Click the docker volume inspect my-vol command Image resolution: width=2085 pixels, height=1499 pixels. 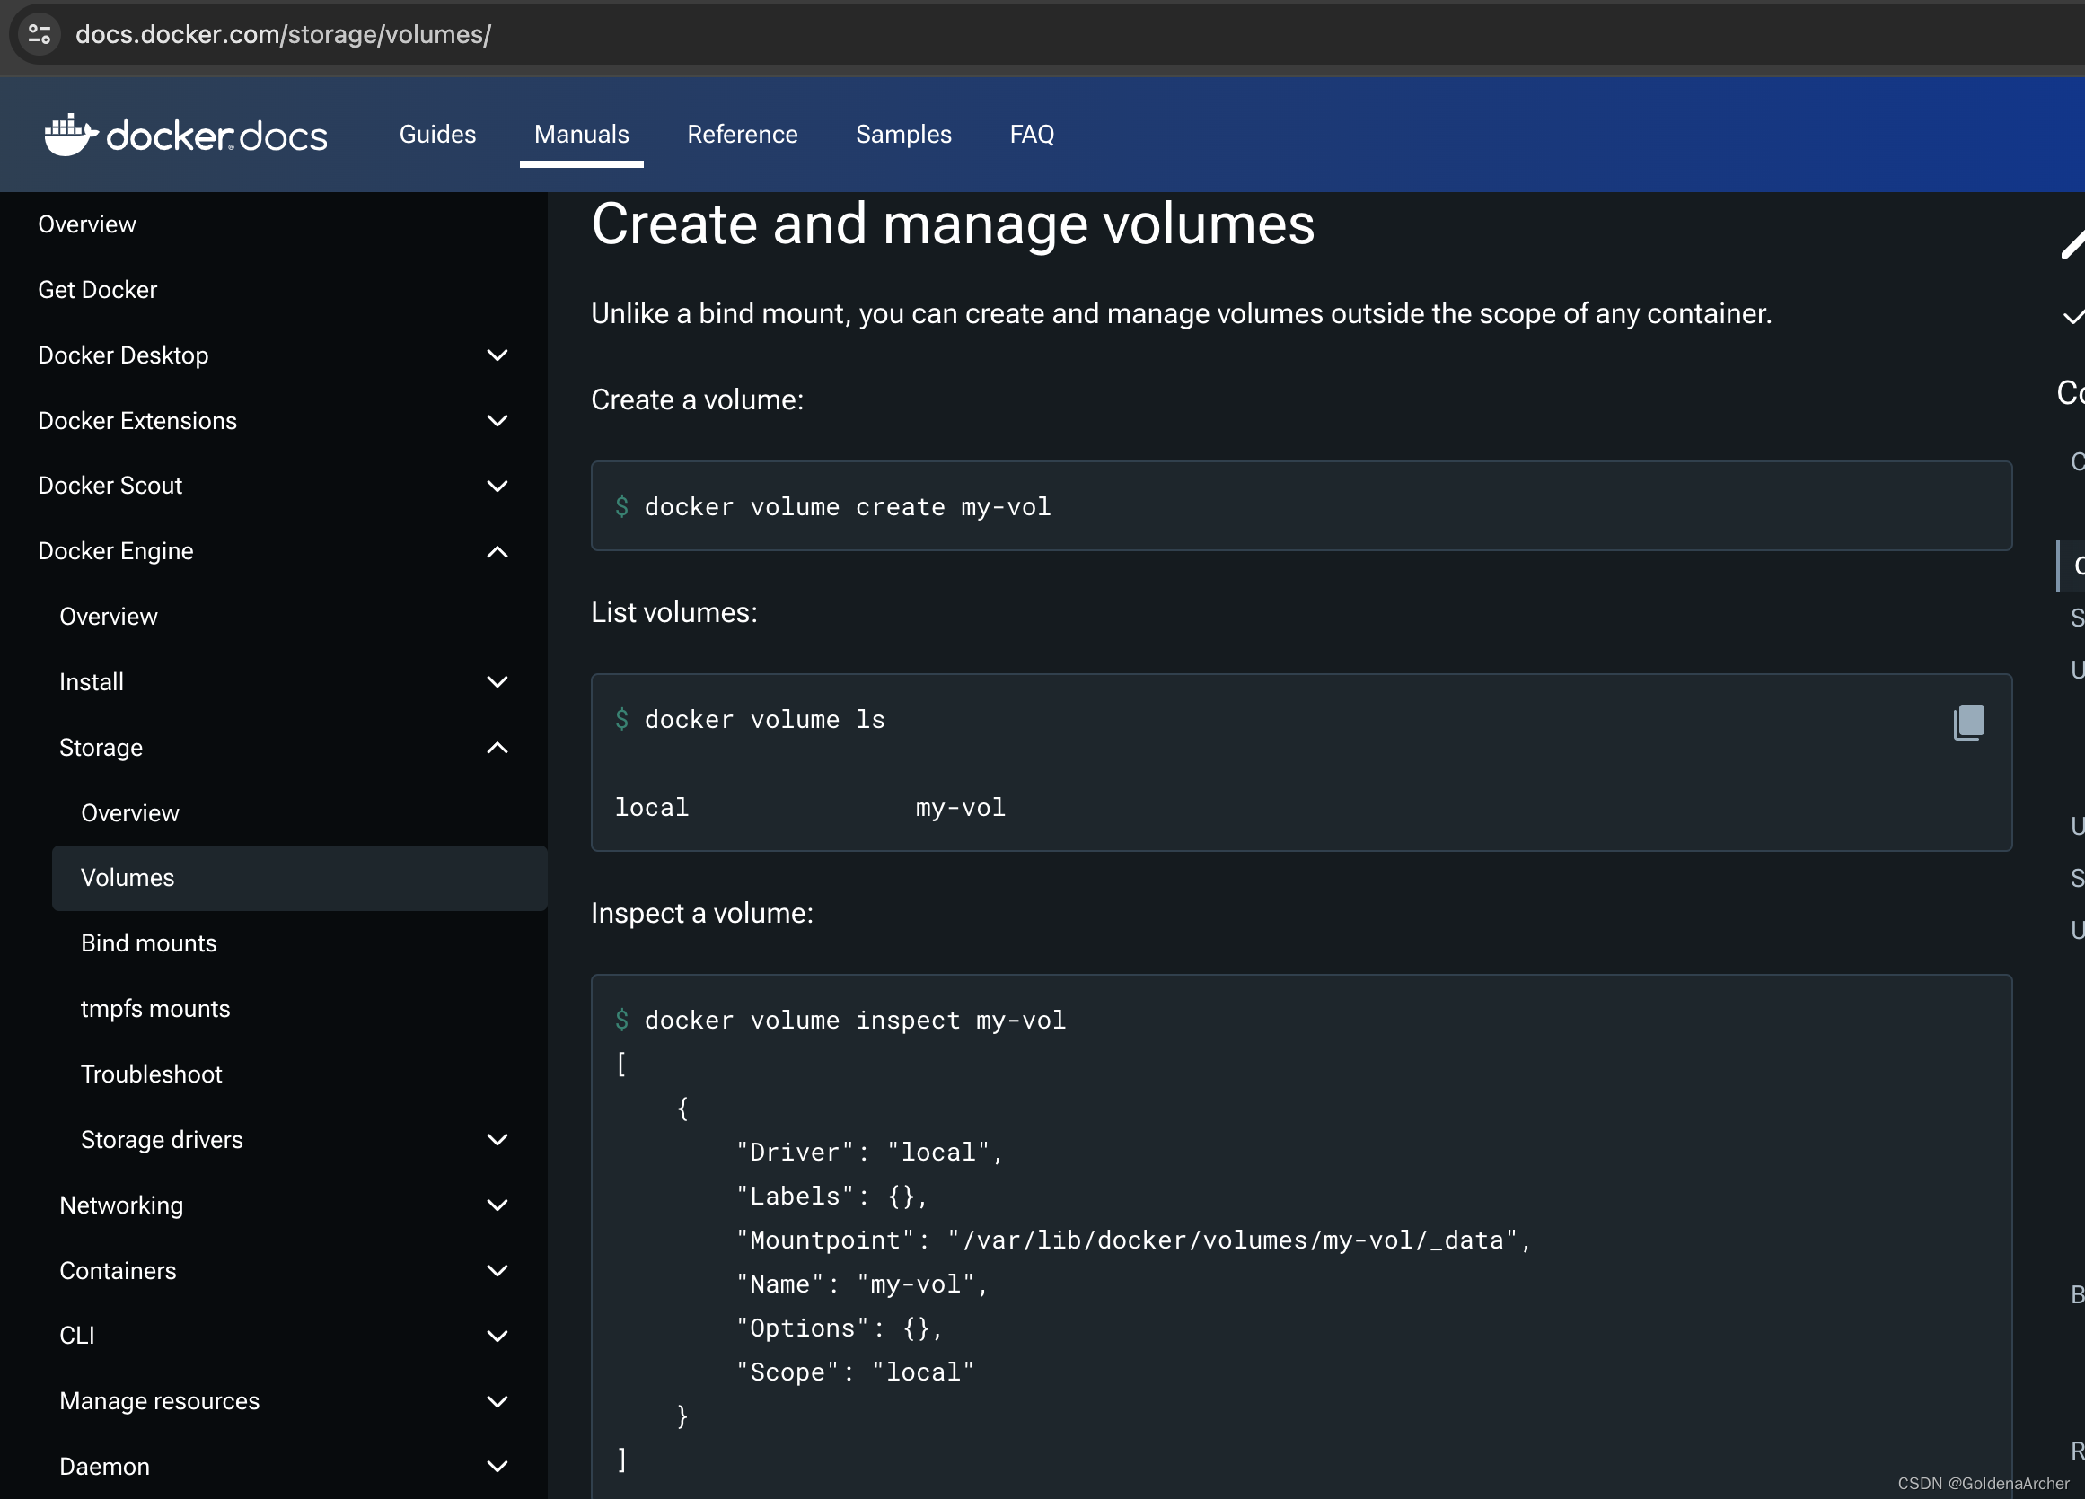855,1021
